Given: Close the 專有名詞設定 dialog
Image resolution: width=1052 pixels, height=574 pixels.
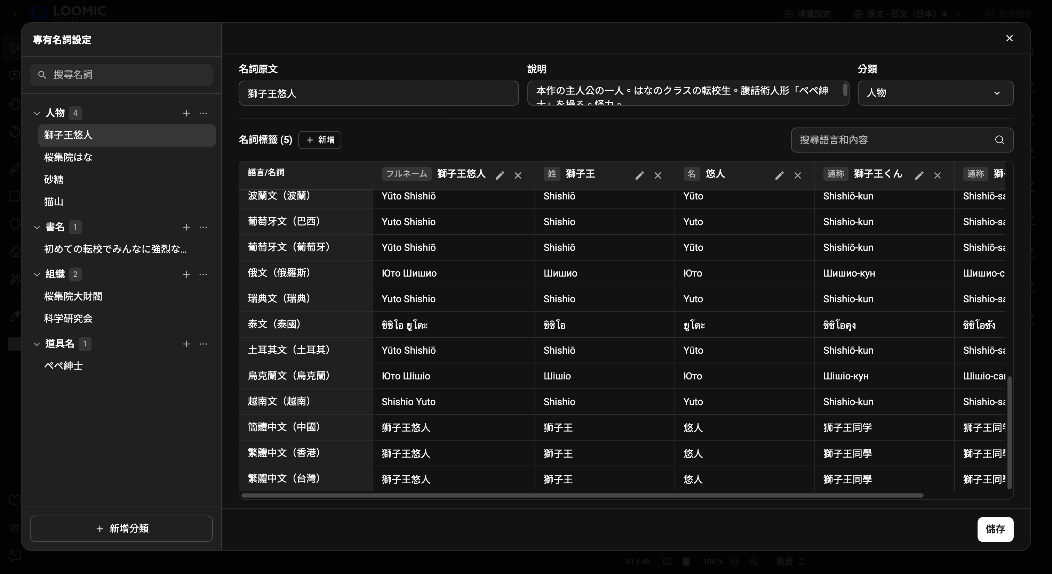Looking at the screenshot, I should (1009, 38).
